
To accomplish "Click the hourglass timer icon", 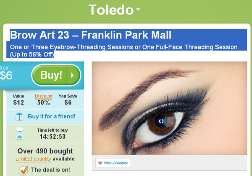I will (x=20, y=133).
